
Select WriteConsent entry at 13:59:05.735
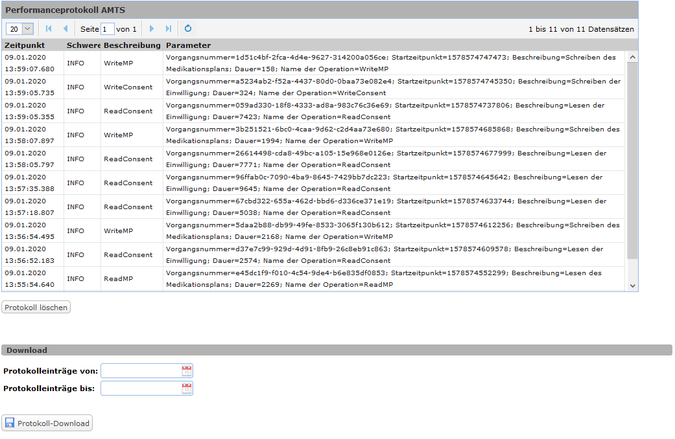[x=128, y=87]
